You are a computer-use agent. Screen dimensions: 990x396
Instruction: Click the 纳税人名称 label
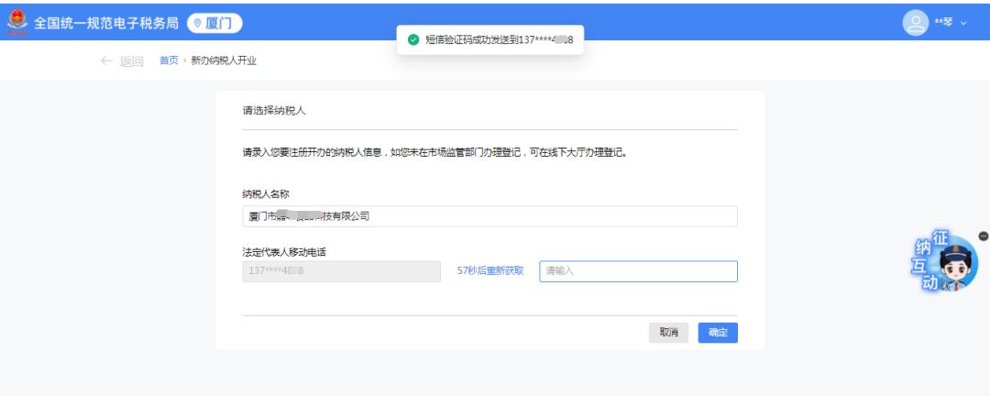pos(266,194)
